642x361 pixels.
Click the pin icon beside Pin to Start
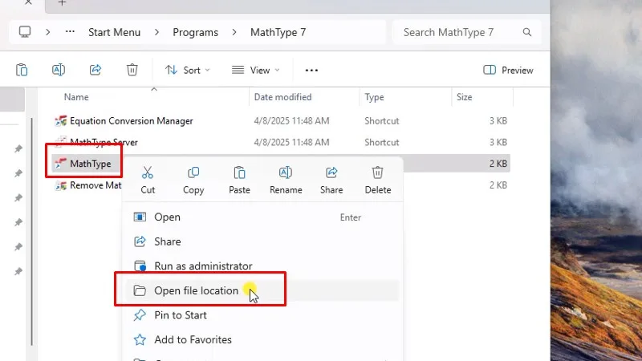click(140, 315)
